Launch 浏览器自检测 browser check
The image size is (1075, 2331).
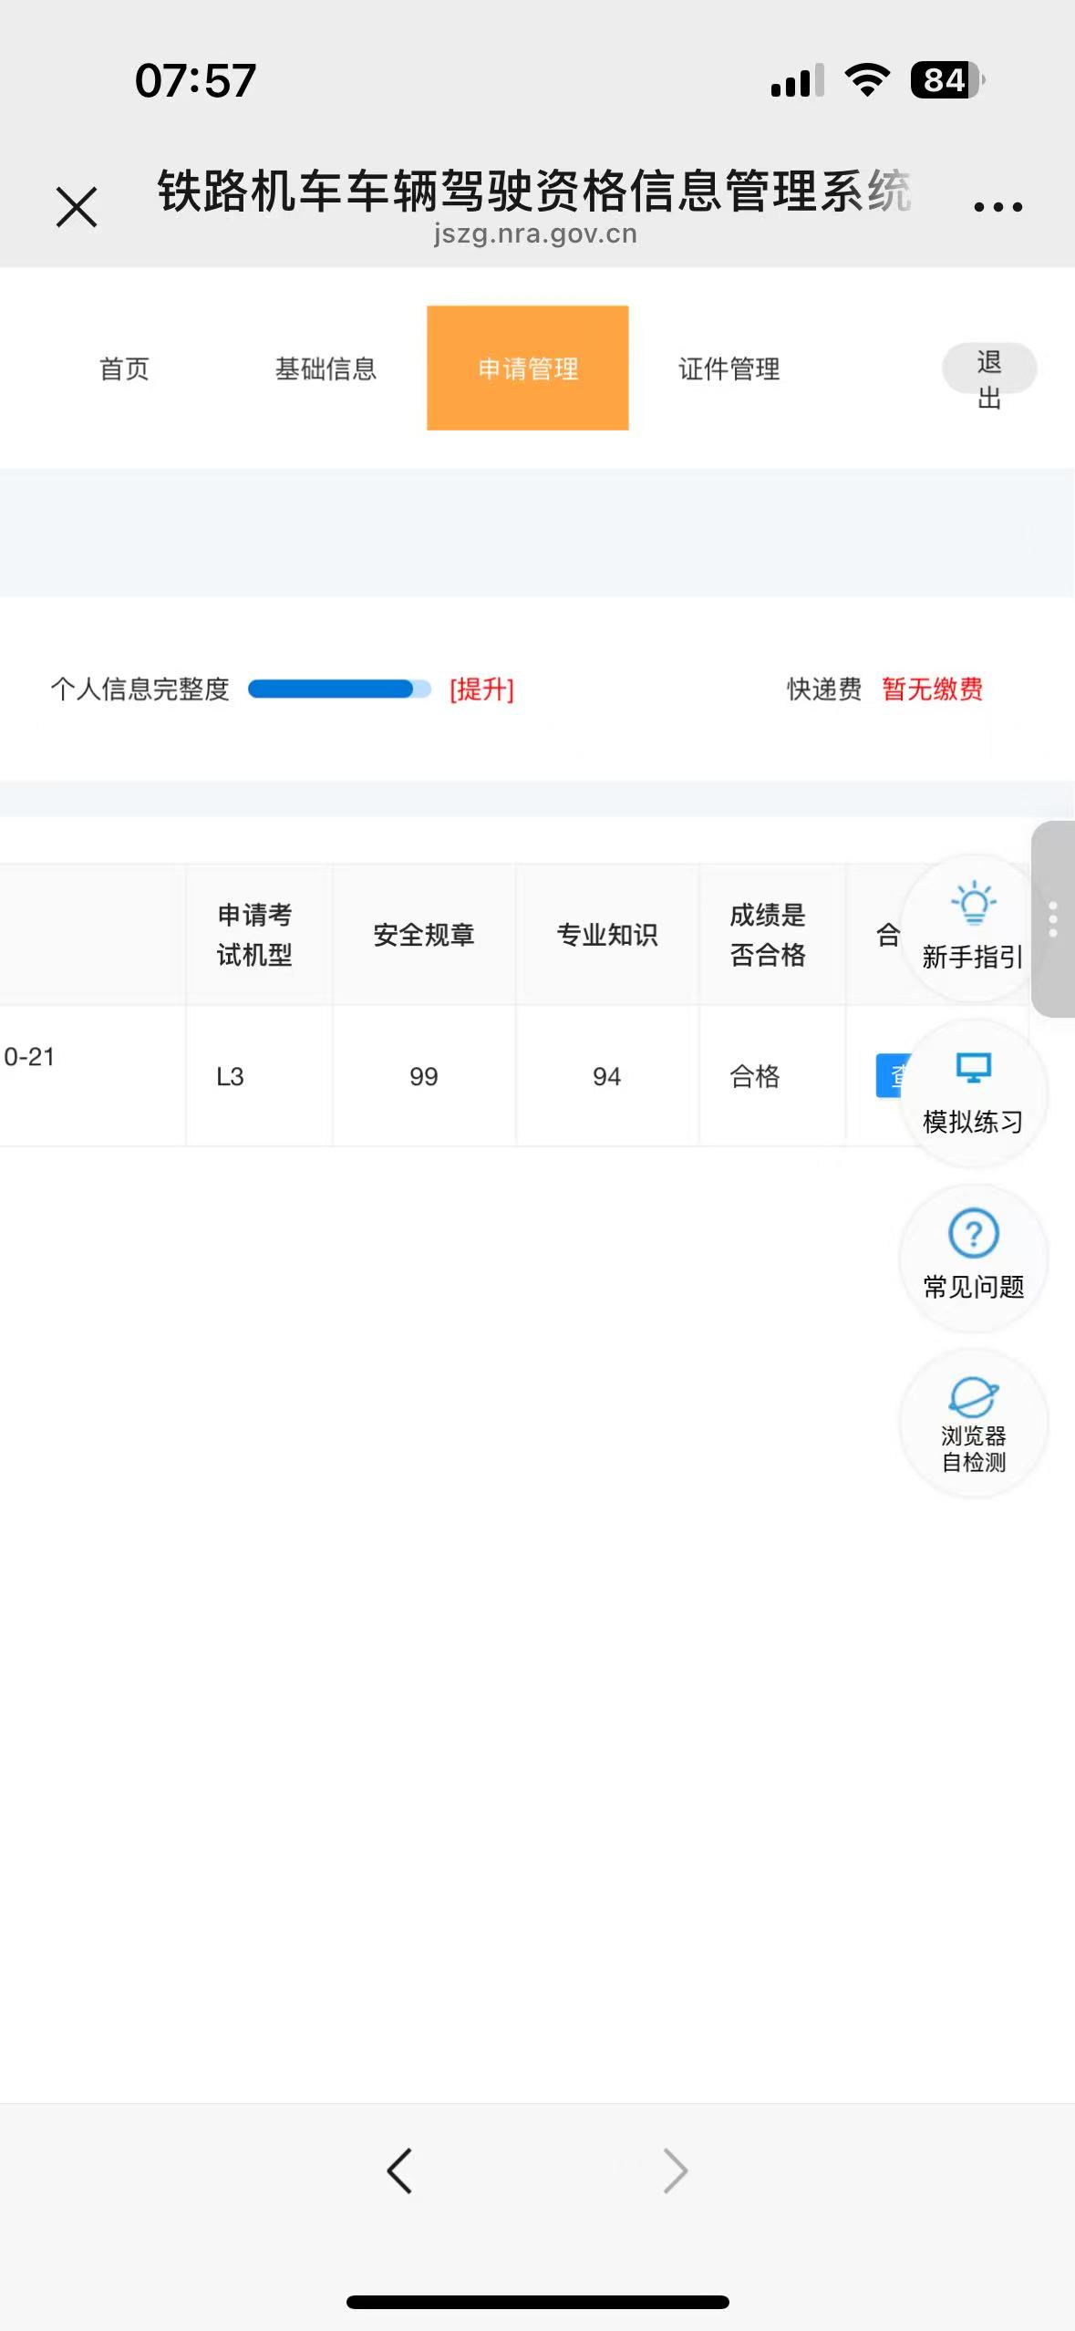click(973, 1423)
